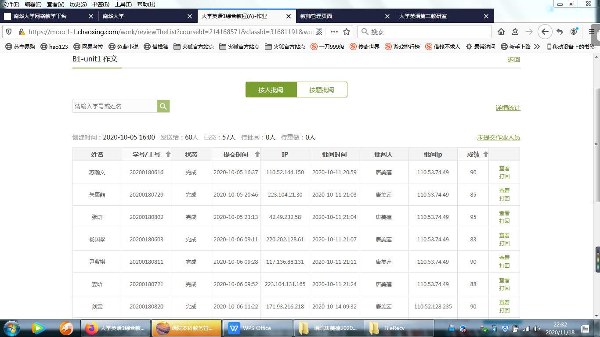Open the Firefox account avatar icon
This screenshot has width=600, height=337.
[574, 32]
